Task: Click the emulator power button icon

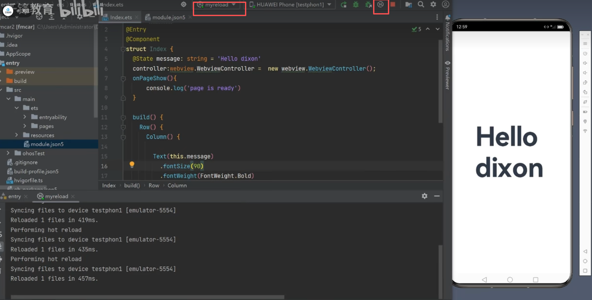Action: [x=585, y=53]
